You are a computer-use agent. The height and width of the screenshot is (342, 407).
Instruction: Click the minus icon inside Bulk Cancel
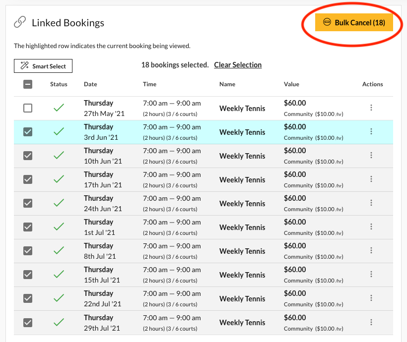click(x=328, y=22)
